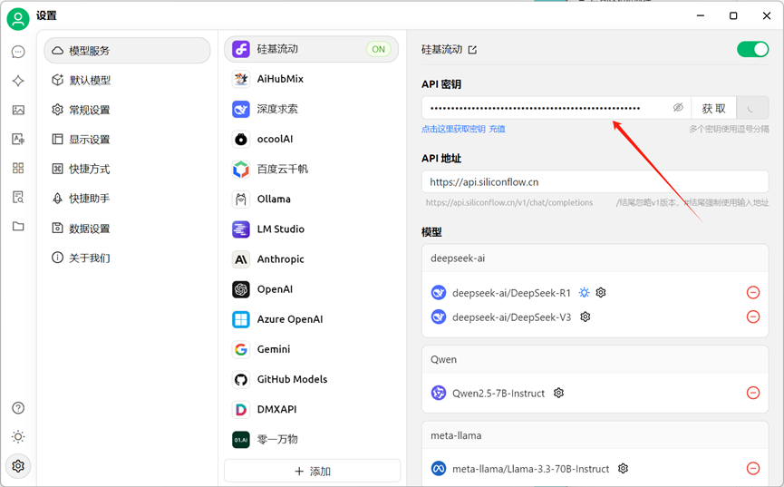Open 显示设置 section
Screen dimensions: 784x487
click(x=127, y=139)
